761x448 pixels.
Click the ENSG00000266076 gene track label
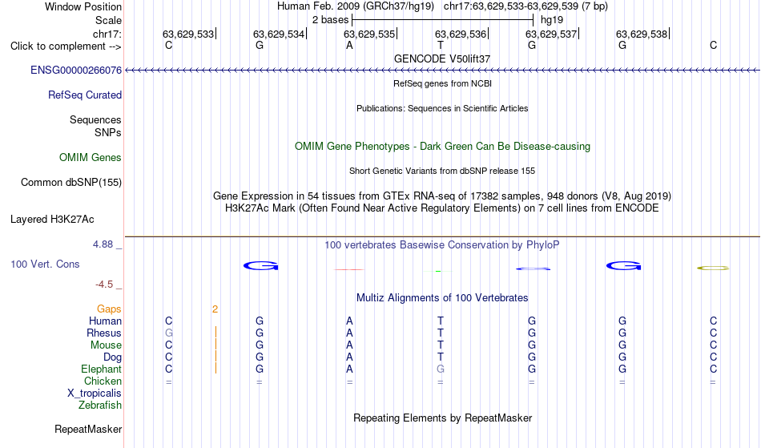[76, 70]
